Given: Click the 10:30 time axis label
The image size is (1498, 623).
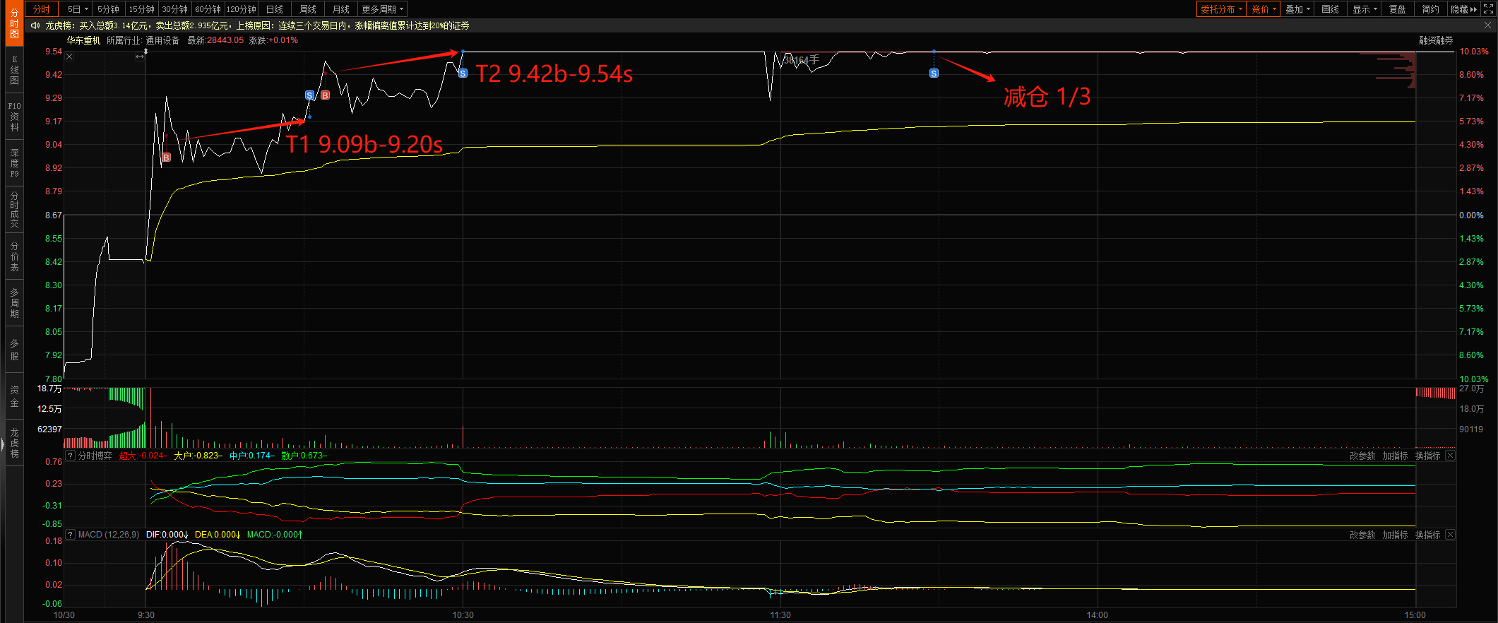Looking at the screenshot, I should pyautogui.click(x=463, y=615).
